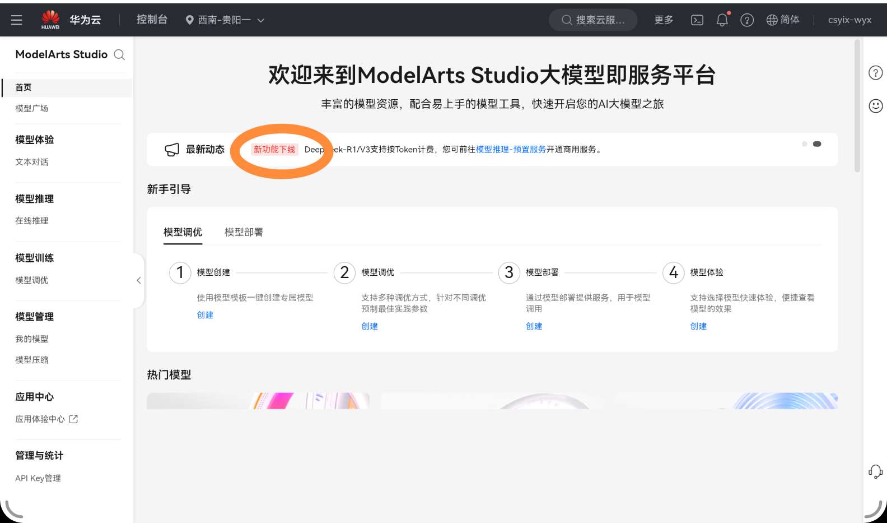Open 模型调优 under 模型训练 in the sidebar
The image size is (887, 523).
pyautogui.click(x=32, y=280)
